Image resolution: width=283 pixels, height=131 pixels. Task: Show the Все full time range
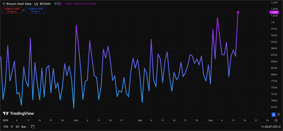coord(24,127)
